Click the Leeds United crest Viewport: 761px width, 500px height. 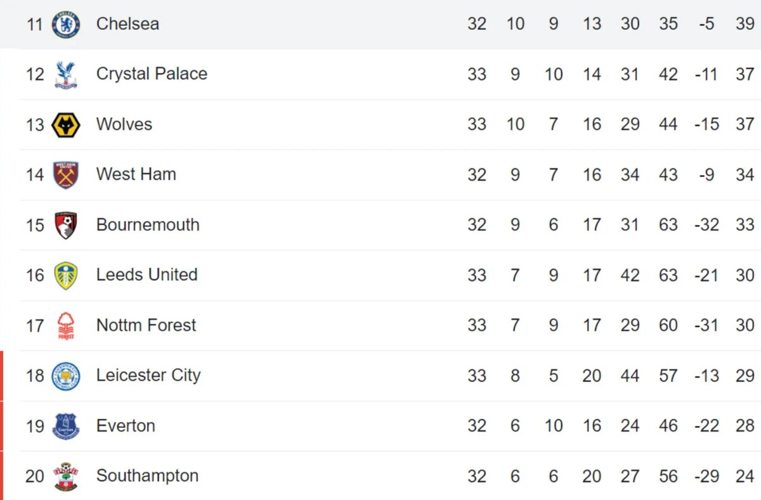coord(66,275)
